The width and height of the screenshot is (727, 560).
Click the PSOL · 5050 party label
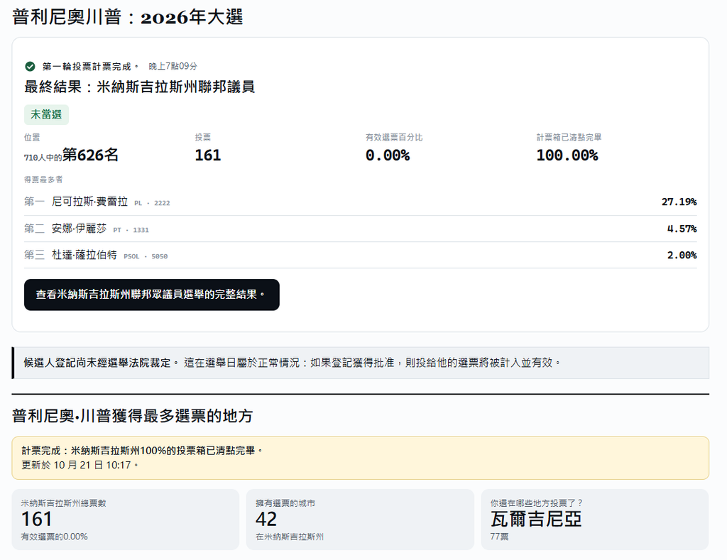pos(146,256)
